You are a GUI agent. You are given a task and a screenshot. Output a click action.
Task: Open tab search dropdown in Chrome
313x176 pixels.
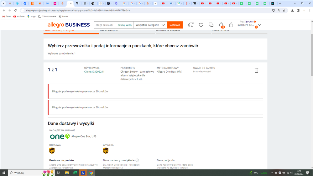pyautogui.click(x=3, y=3)
